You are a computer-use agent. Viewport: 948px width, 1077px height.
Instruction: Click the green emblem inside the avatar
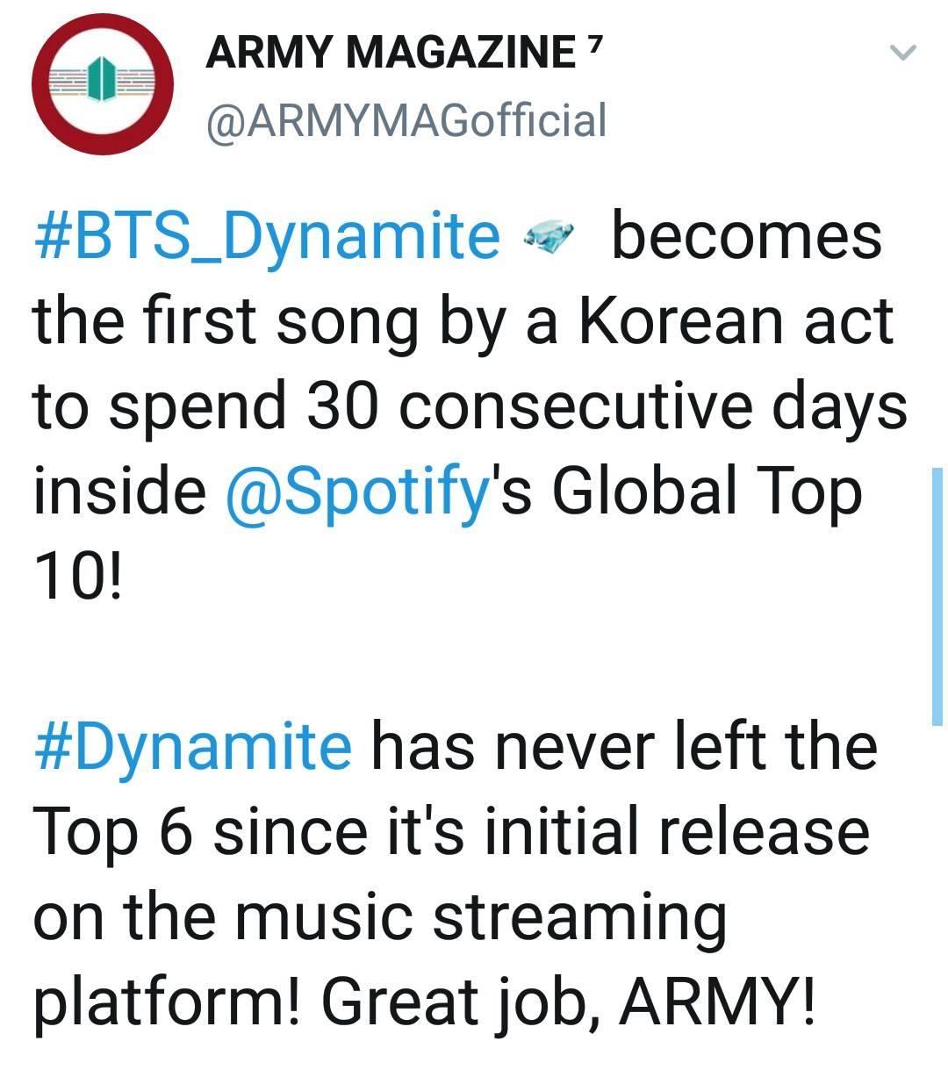coord(104,79)
